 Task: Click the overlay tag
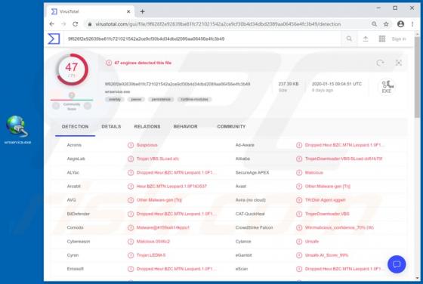click(x=114, y=99)
